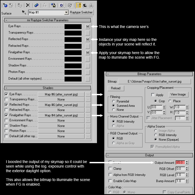Click the Make Unique icon
195x195 pixels.
pos(45,5)
